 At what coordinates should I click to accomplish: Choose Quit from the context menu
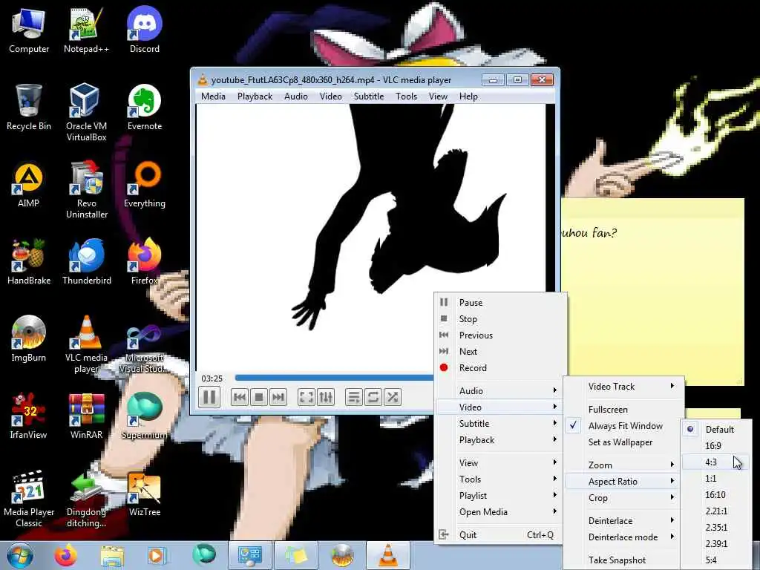click(499, 534)
